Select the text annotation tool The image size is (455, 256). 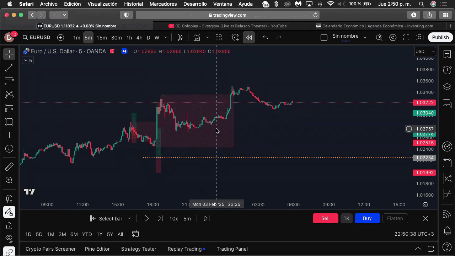pyautogui.click(x=9, y=135)
